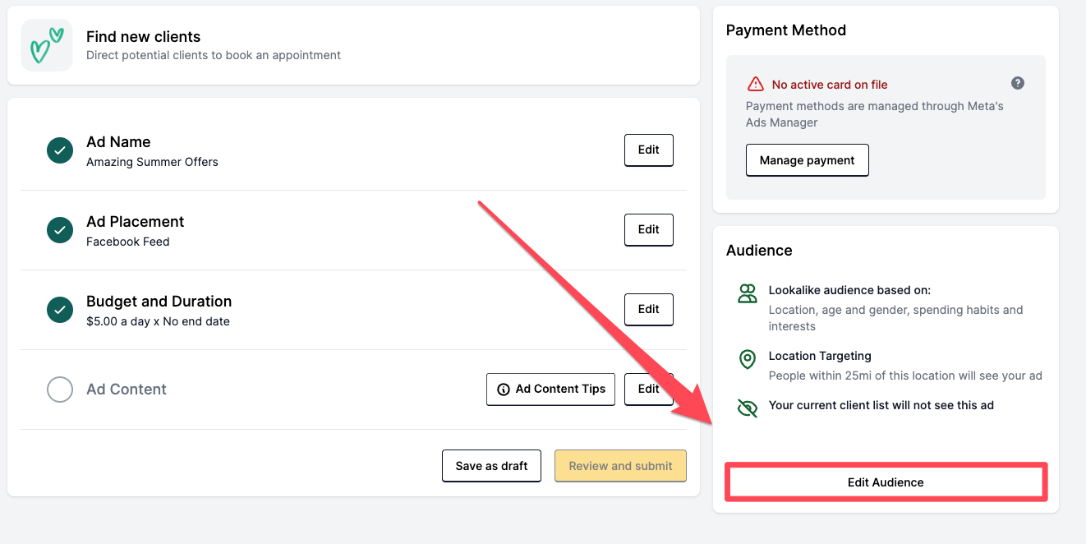The height and width of the screenshot is (544, 1086).
Task: Click the location targeting pin icon
Action: tap(747, 359)
